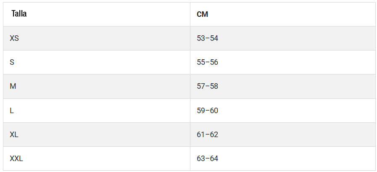The width and height of the screenshot is (377, 172).
Task: Select the S size cell
Action: [12, 62]
